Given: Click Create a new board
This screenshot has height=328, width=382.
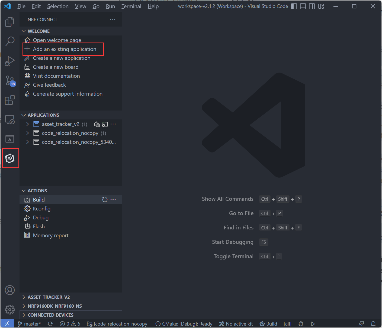Looking at the screenshot, I should pyautogui.click(x=56, y=67).
